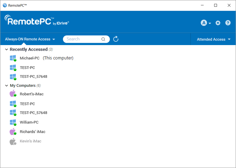Screen dimensions: 236x168
Task: Open the settings gear icon
Action: [x=218, y=23]
